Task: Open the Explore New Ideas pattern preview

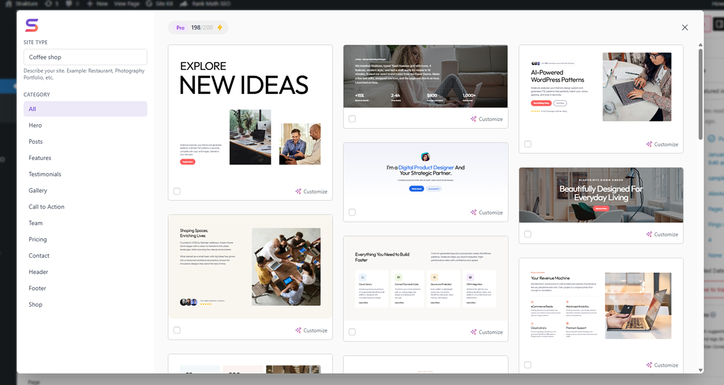Action: pyautogui.click(x=250, y=114)
